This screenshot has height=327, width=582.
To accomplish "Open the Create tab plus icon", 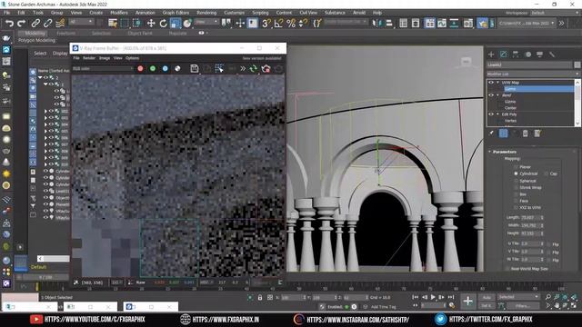I will click(x=491, y=54).
